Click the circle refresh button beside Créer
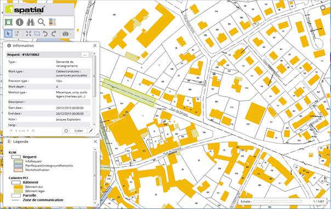This screenshot has width=331, height=209. pyautogui.click(x=66, y=131)
